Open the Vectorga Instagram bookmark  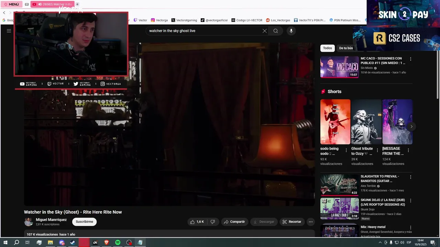pos(159,20)
